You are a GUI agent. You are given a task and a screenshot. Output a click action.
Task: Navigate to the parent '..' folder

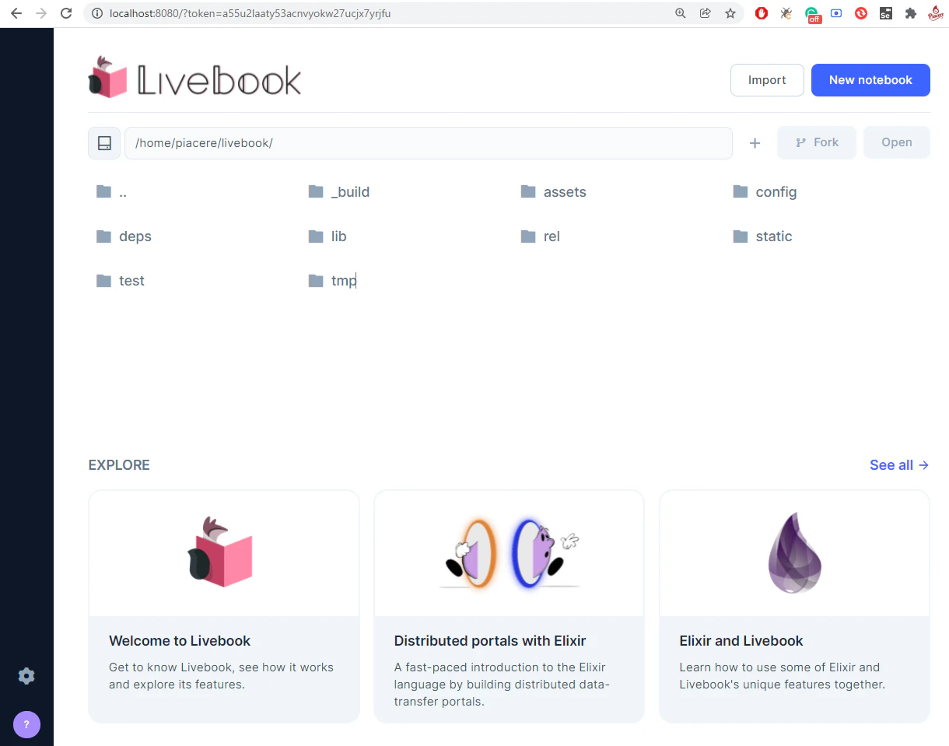tap(111, 192)
